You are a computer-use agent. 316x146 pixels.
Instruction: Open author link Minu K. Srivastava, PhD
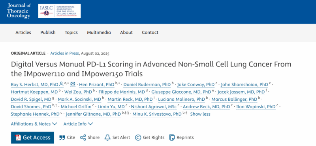(157, 114)
